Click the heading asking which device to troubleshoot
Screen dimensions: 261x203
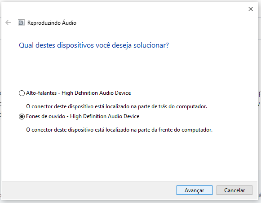pos(94,45)
